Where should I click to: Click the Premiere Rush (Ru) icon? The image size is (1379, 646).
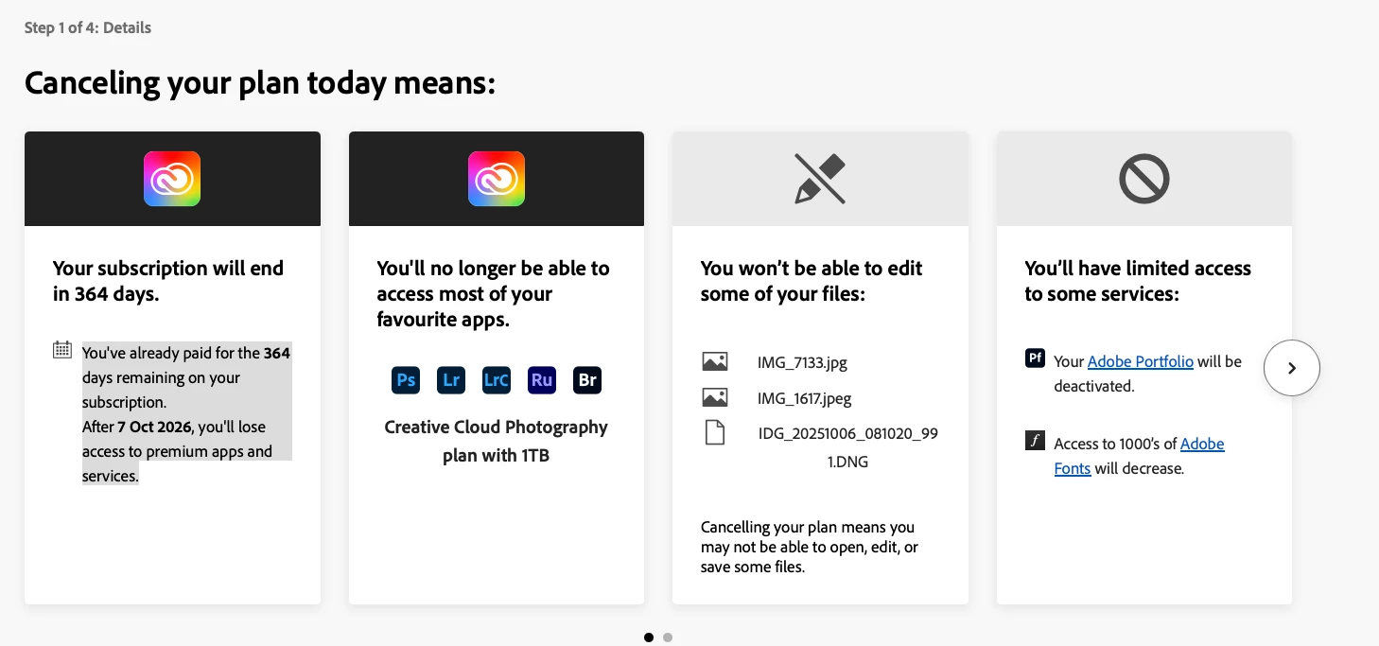coord(542,380)
